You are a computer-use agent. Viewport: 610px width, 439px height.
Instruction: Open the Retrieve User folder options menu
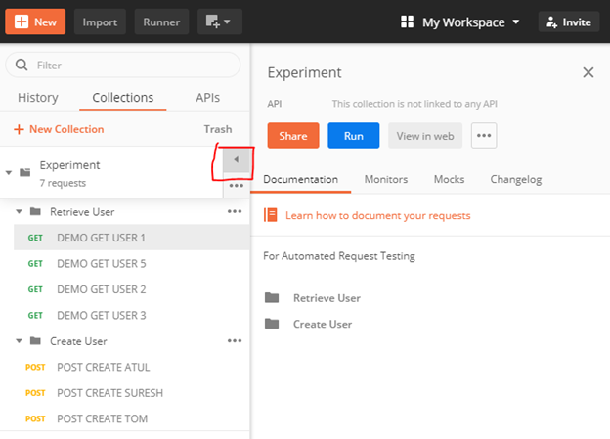pos(235,211)
